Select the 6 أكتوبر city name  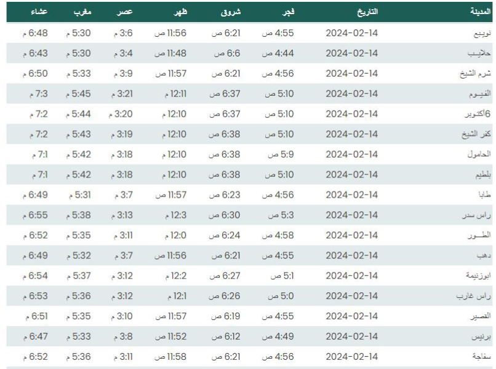click(x=478, y=114)
